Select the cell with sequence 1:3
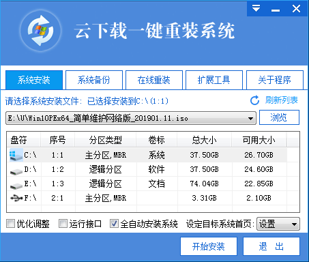Viewport: 309px width, 262px height. tap(57, 184)
